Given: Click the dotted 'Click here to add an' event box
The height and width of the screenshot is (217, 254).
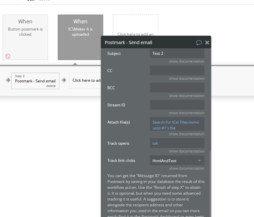Looking at the screenshot, I should pos(135,25).
